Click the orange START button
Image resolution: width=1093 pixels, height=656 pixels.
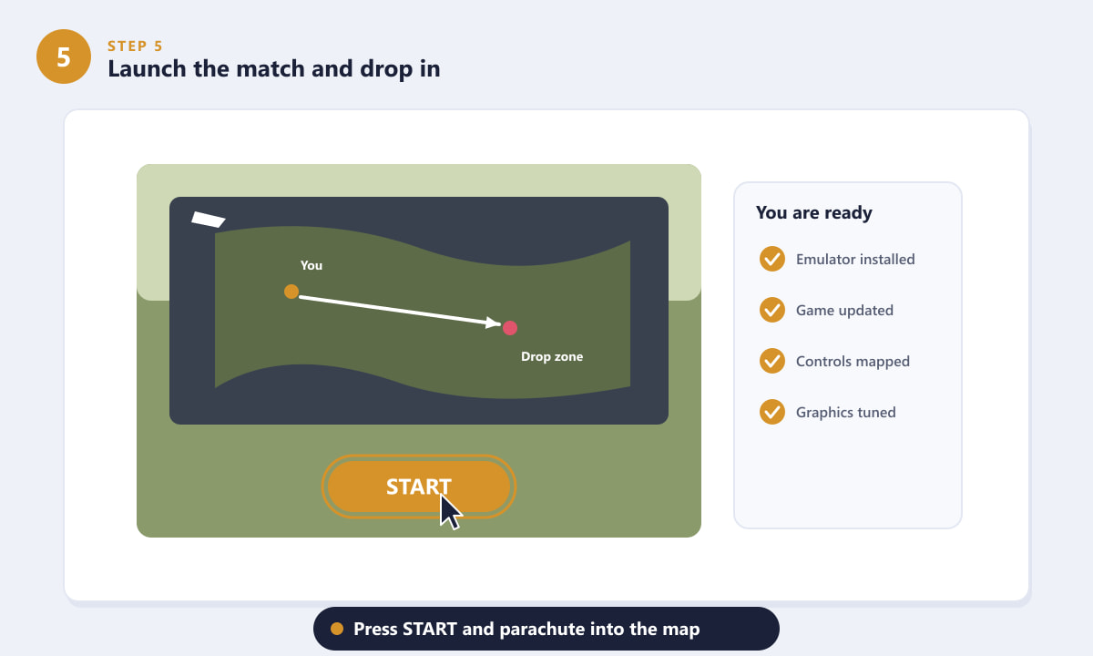coord(419,487)
